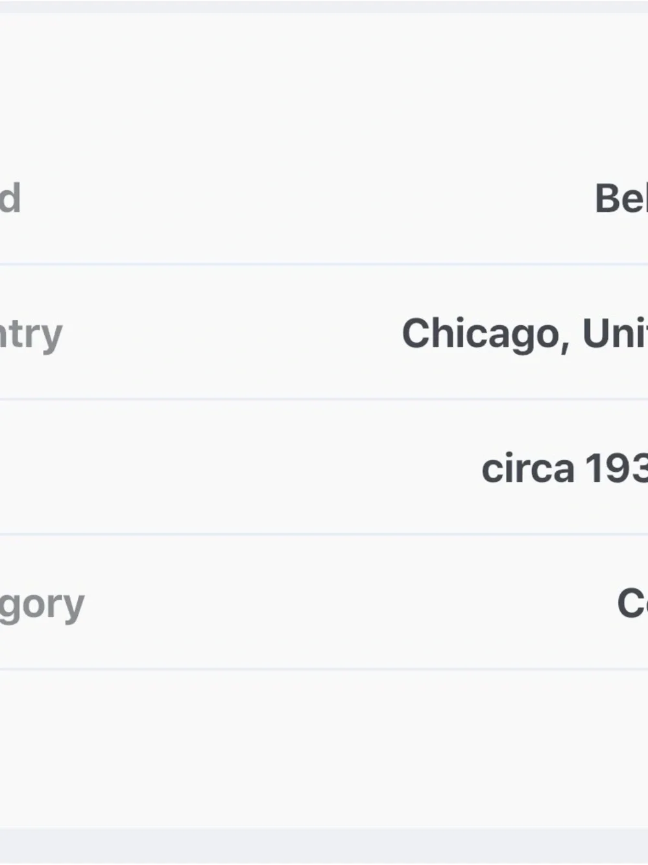The height and width of the screenshot is (865, 648).
Task: Select the "Chicago, Unit" value text
Action: (525, 335)
